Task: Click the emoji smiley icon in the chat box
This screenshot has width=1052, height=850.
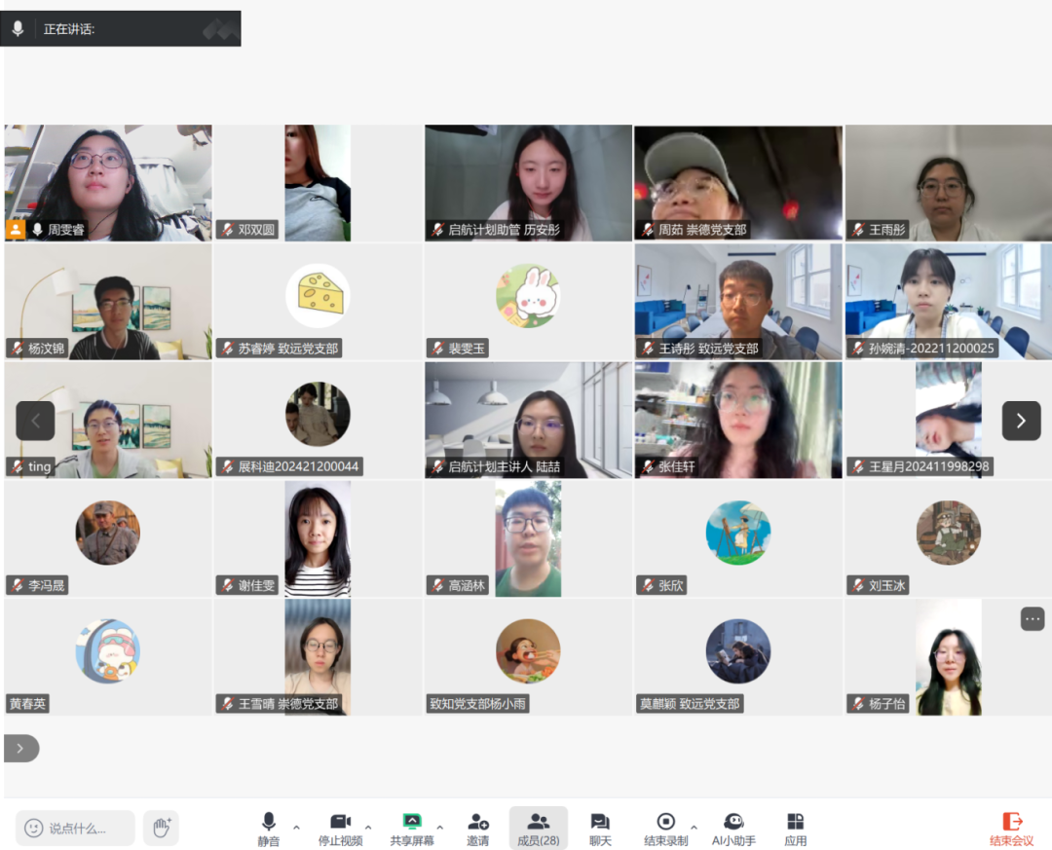Action: click(x=34, y=828)
